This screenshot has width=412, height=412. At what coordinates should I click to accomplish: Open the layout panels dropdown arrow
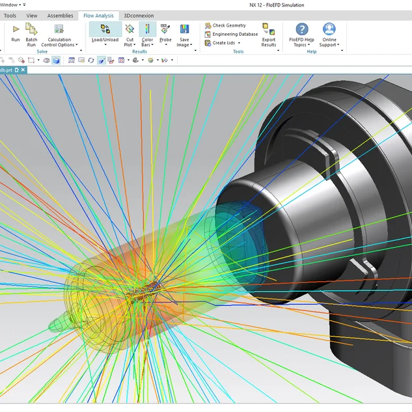coord(128,60)
